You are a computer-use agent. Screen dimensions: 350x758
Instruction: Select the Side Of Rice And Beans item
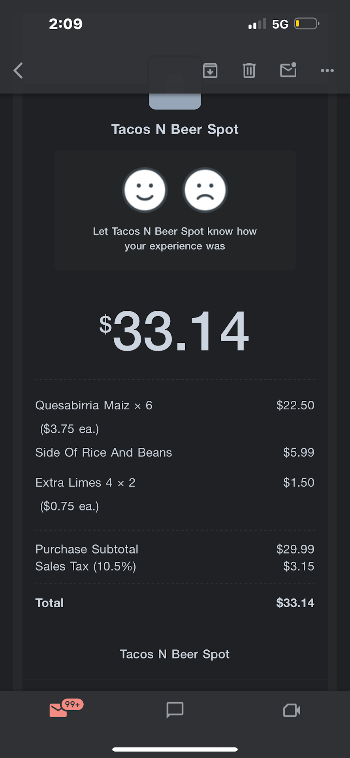coord(104,452)
